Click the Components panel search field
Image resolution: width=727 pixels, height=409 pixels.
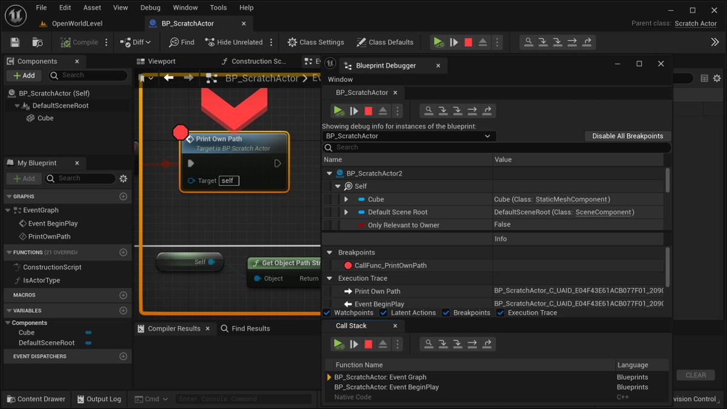coord(88,75)
